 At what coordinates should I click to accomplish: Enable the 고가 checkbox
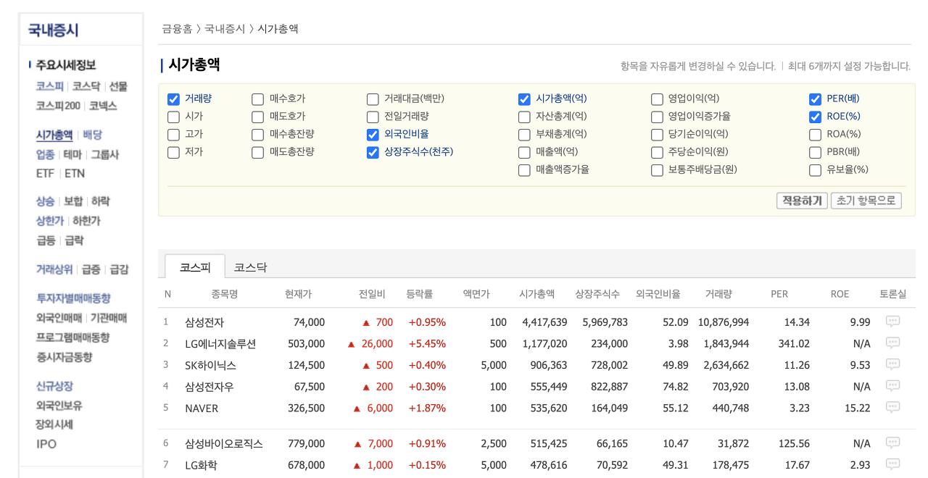(173, 135)
